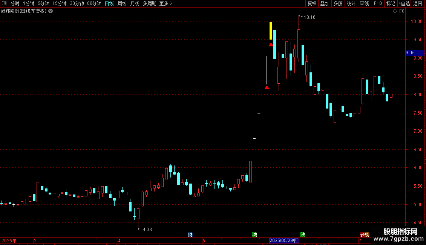Click the 6.00 price axis label

(x=418, y=168)
